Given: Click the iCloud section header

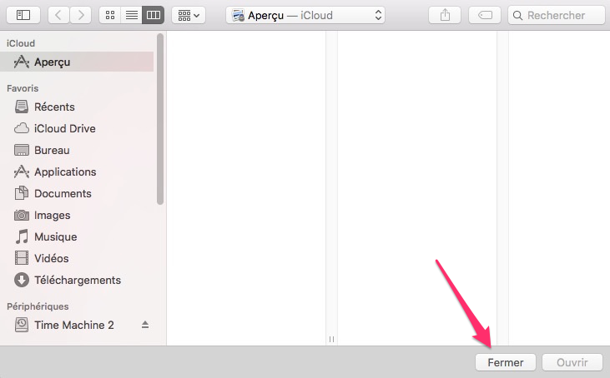Looking at the screenshot, I should [21, 43].
